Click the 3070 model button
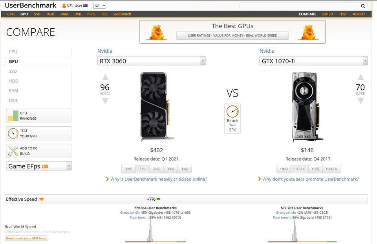This screenshot has height=244, width=377. (157, 169)
